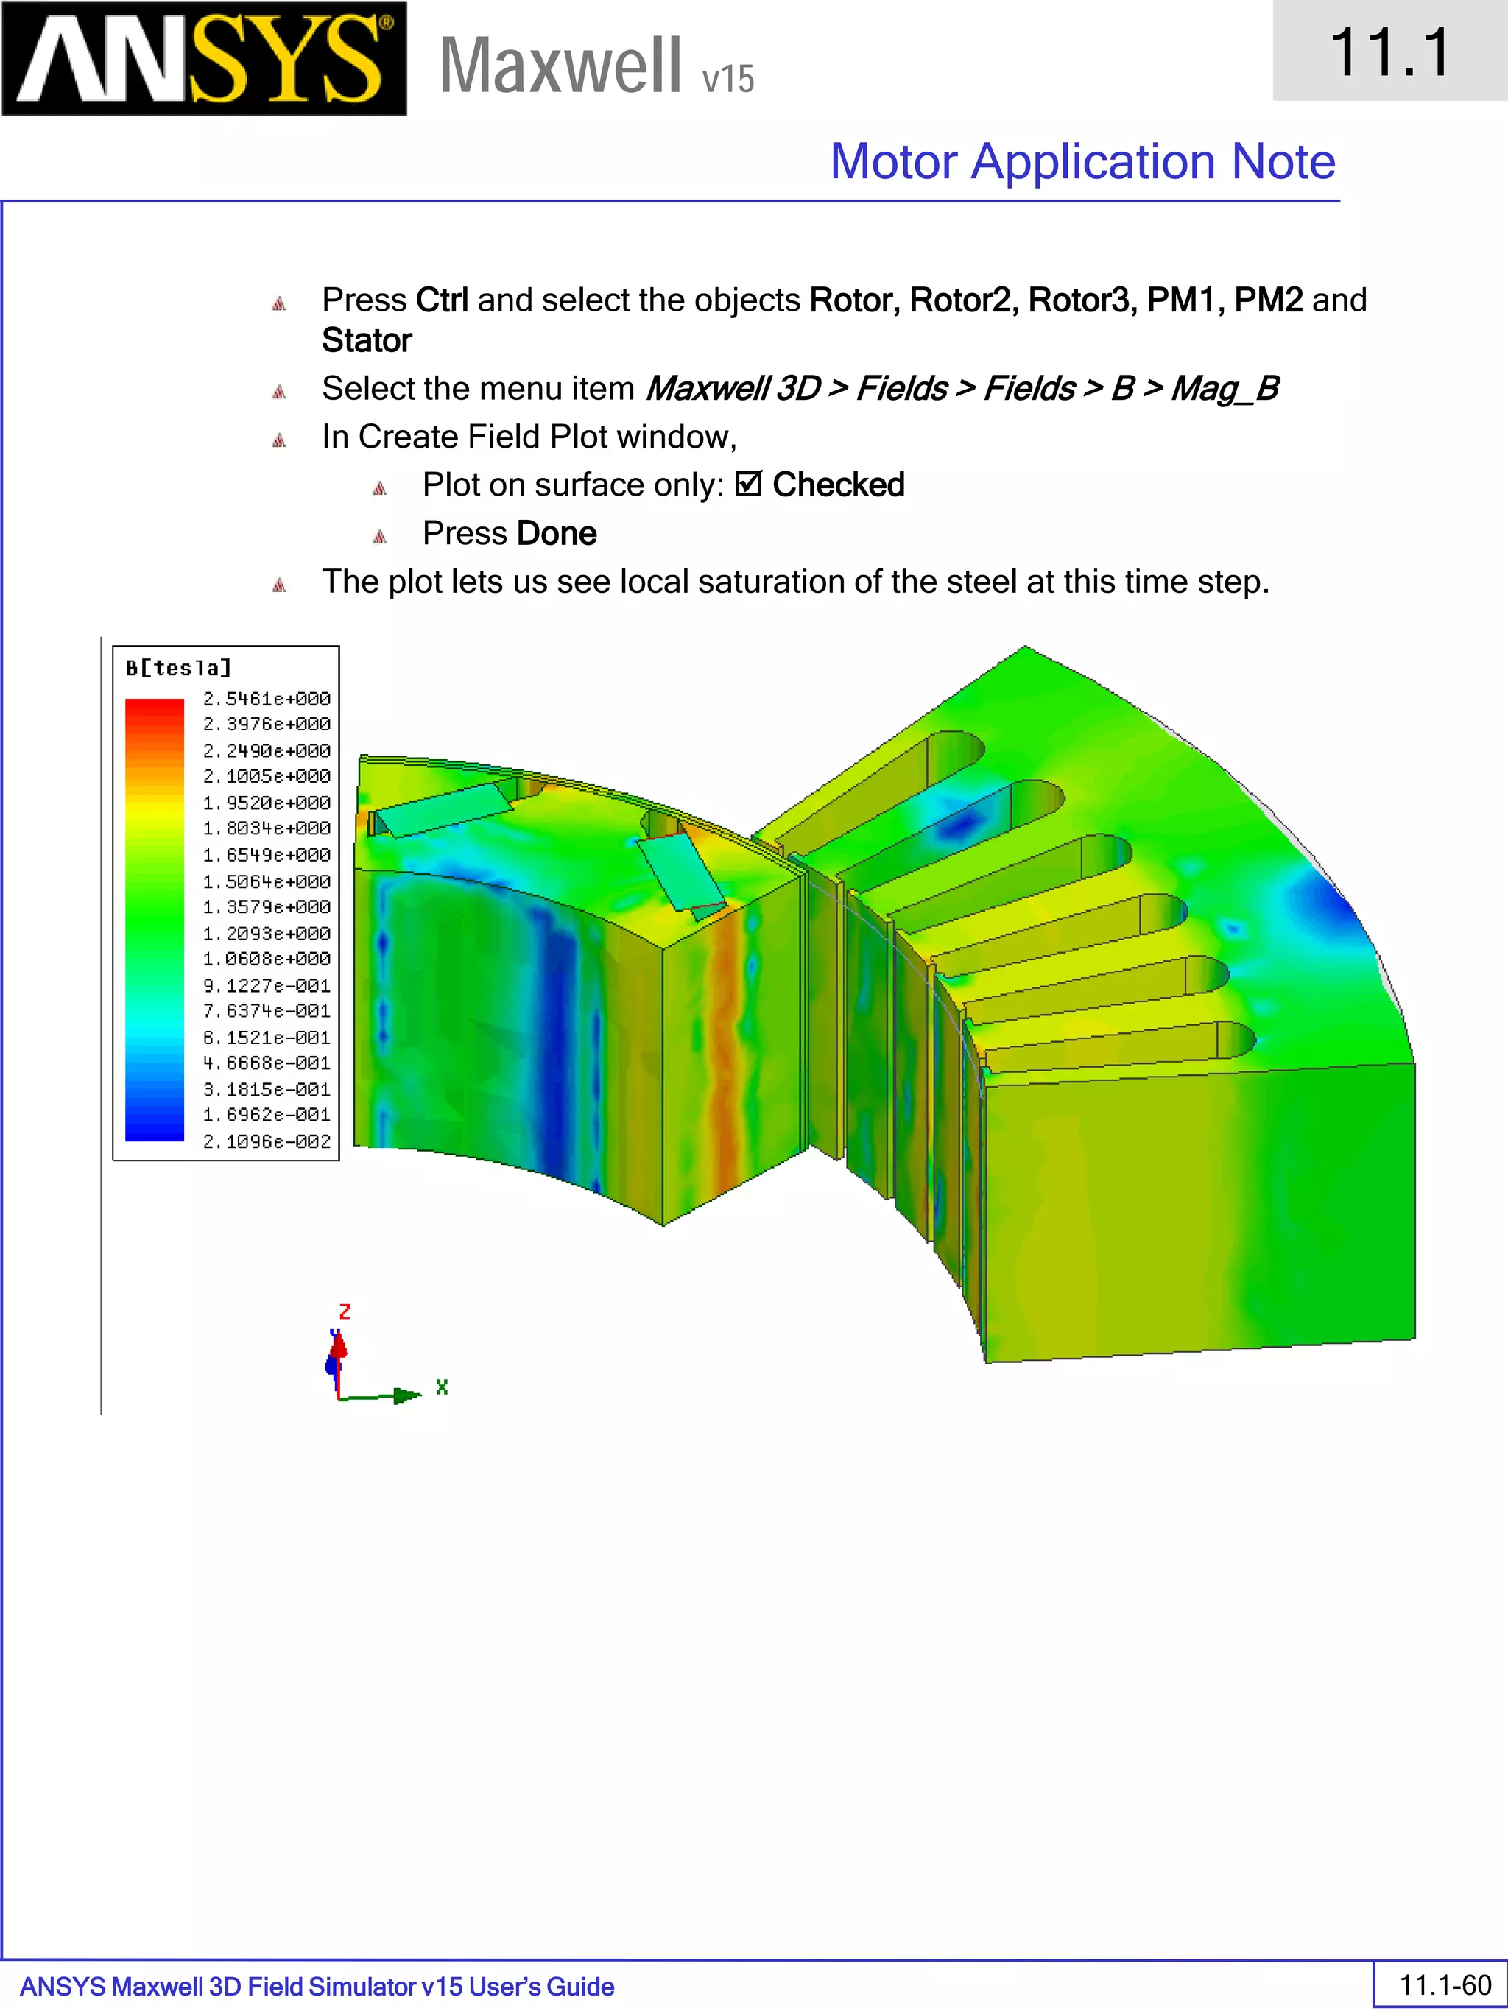Screen dimensions: 1508x2011
Task: Click the bullet icon beside 'Select the menu item'
Action: (279, 392)
